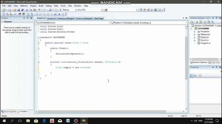The width and height of the screenshot is (222, 124).
Task: Click the Add New Item toolbar icon
Action: (x=9, y=10)
